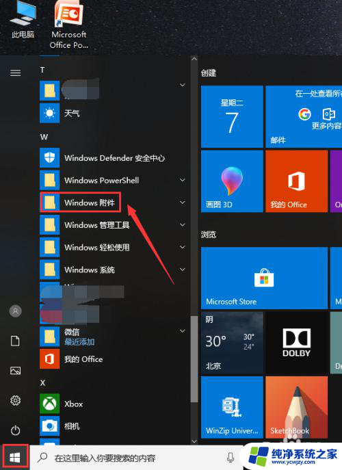Open the 画图 3D tile
Image resolution: width=342 pixels, height=470 pixels.
232,181
